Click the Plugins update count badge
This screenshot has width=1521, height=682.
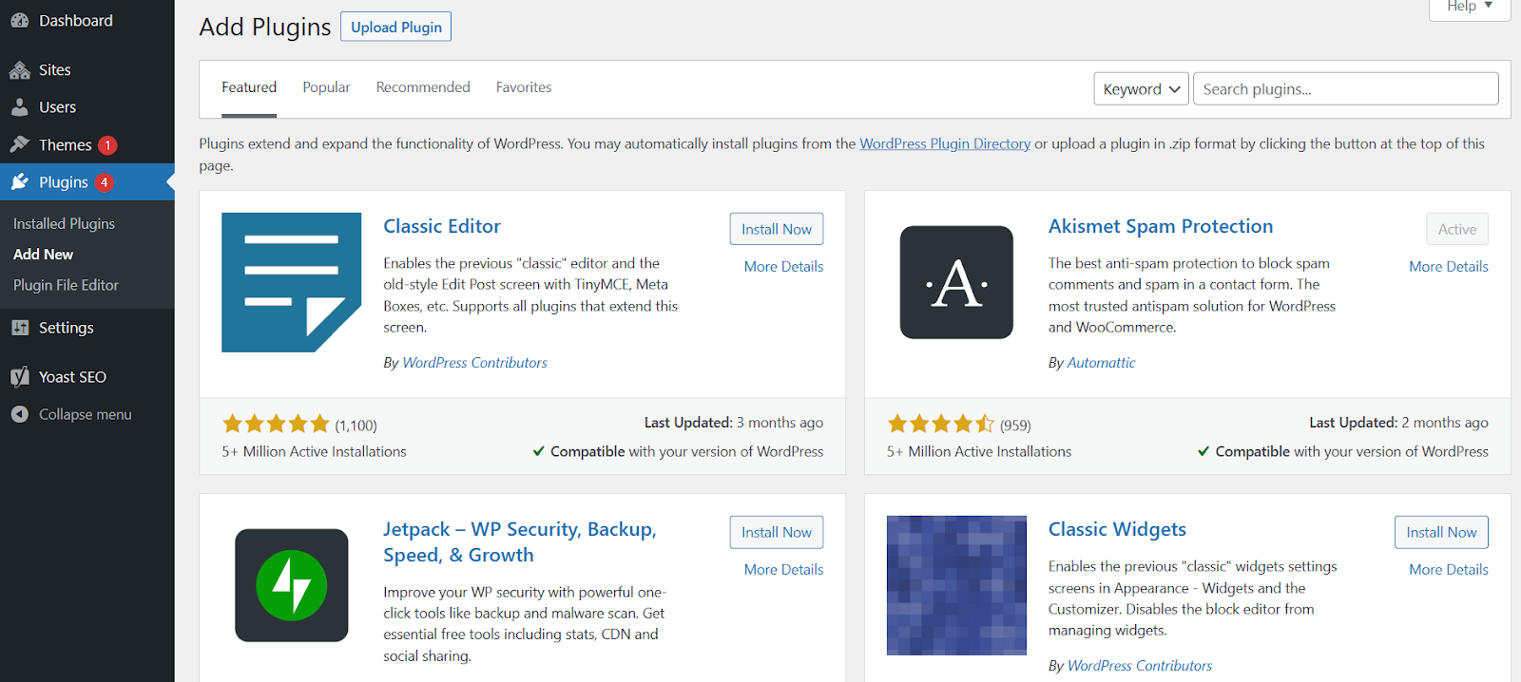coord(104,182)
